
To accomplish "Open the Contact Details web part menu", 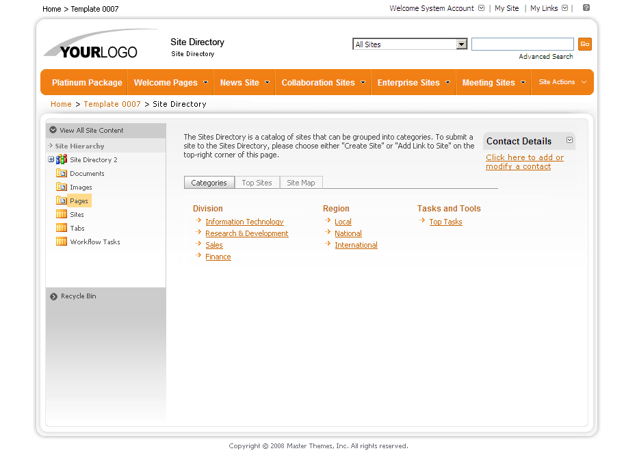I will [569, 141].
